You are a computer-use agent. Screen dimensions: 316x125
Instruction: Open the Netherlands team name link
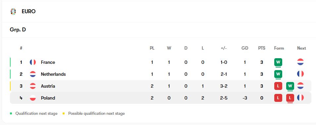pyautogui.click(x=53, y=74)
